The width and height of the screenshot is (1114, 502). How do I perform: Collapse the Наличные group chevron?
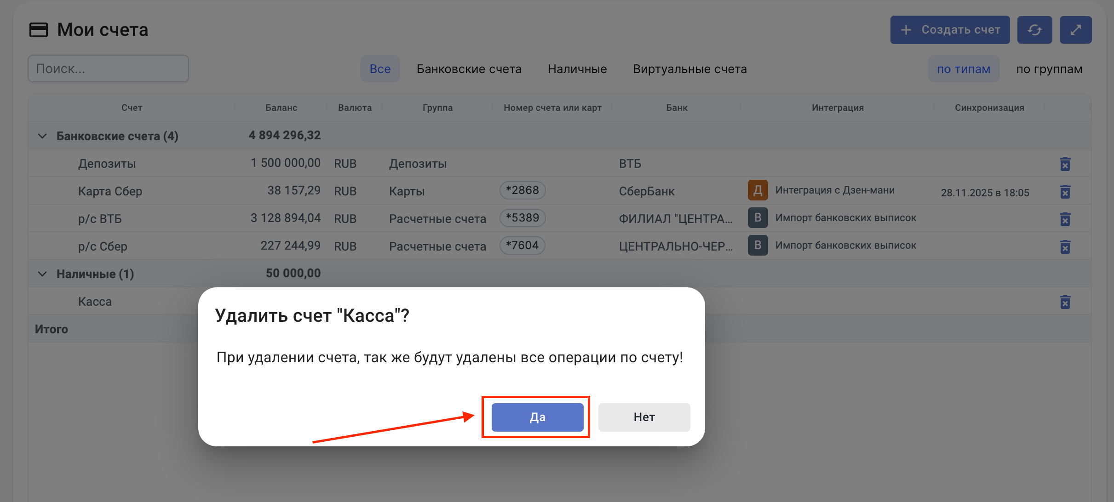pyautogui.click(x=42, y=274)
